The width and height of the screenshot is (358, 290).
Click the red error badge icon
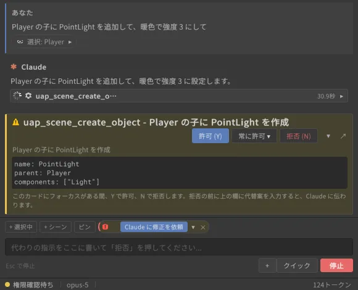click(106, 227)
